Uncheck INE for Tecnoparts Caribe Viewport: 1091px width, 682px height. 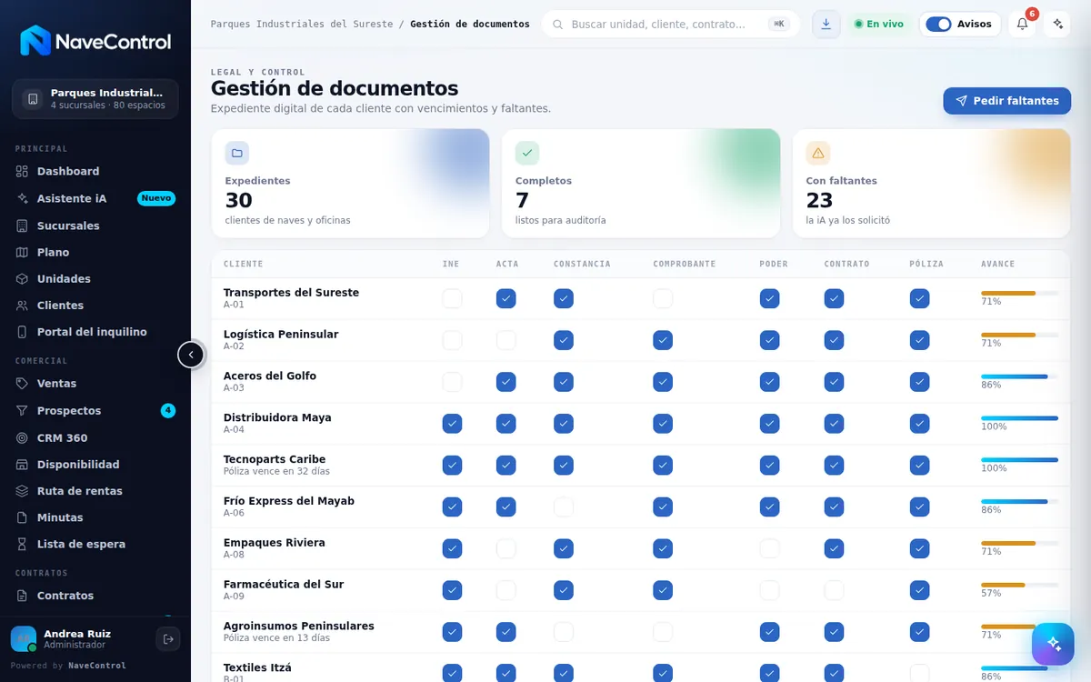(x=452, y=466)
